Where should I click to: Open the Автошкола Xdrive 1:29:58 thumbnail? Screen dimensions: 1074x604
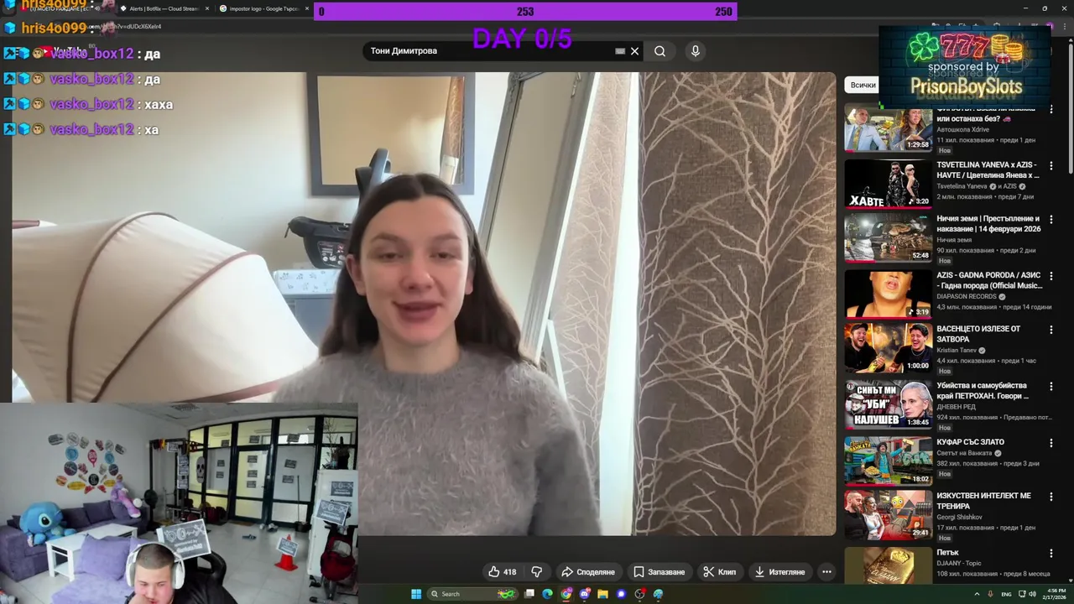tap(888, 128)
